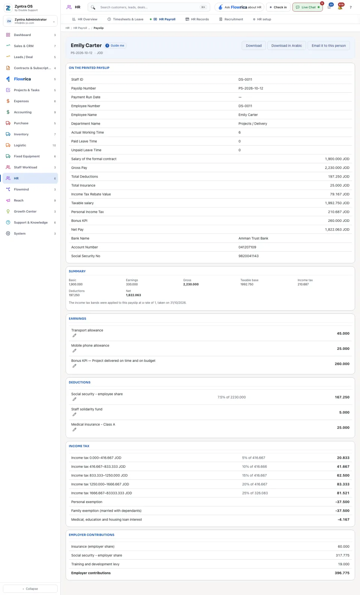360x595 pixels.
Task: Edit Mobile phone allowance pencil icon
Action: 74,351
